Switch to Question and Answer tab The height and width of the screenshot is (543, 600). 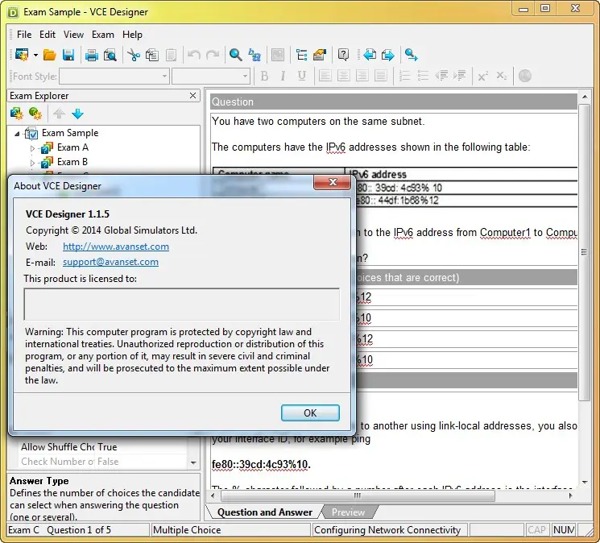(x=265, y=512)
